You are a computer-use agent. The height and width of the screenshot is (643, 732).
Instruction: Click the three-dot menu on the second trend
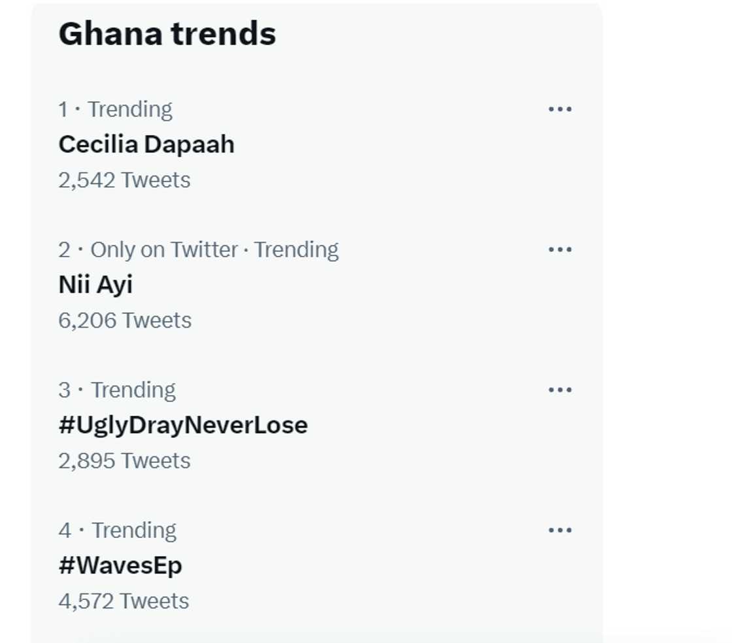(561, 249)
